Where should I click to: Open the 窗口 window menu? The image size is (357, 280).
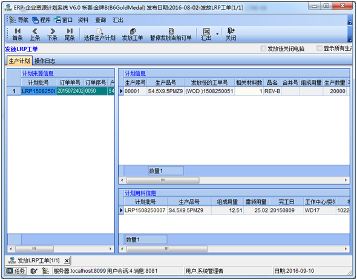pos(64,20)
